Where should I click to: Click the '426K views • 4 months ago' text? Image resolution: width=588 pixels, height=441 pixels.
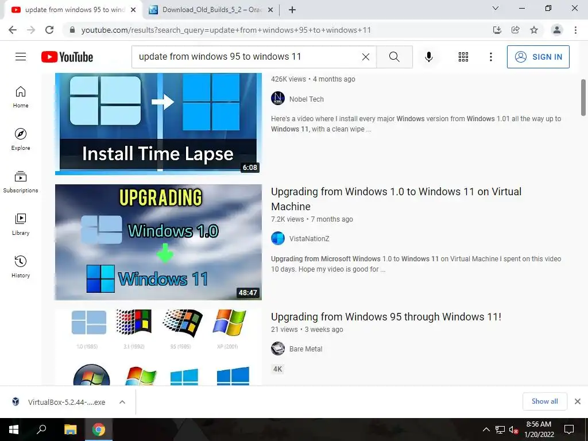point(313,79)
